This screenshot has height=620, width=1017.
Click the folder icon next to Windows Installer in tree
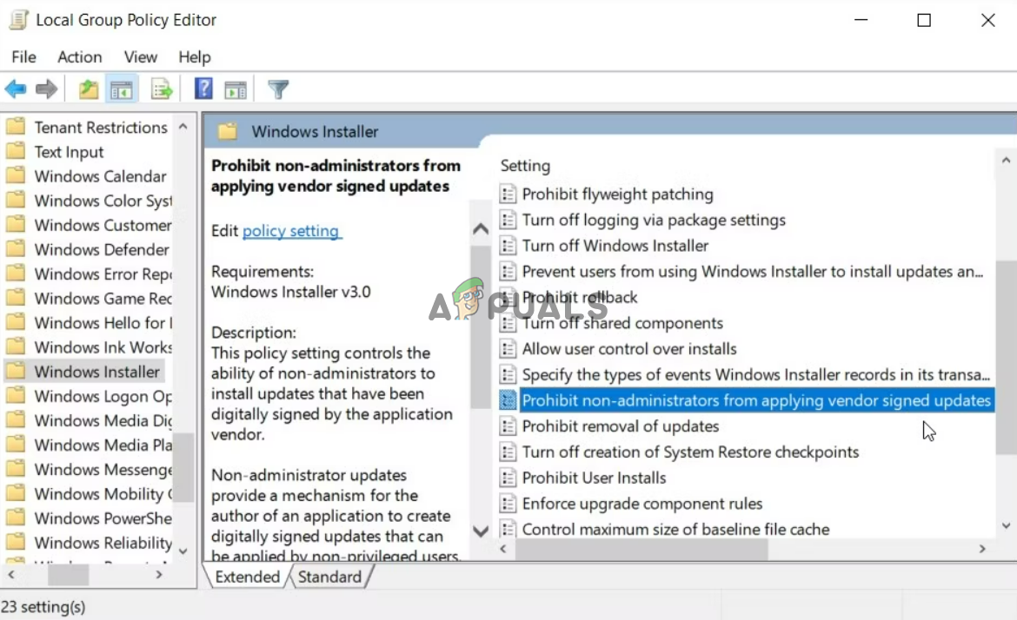[16, 372]
